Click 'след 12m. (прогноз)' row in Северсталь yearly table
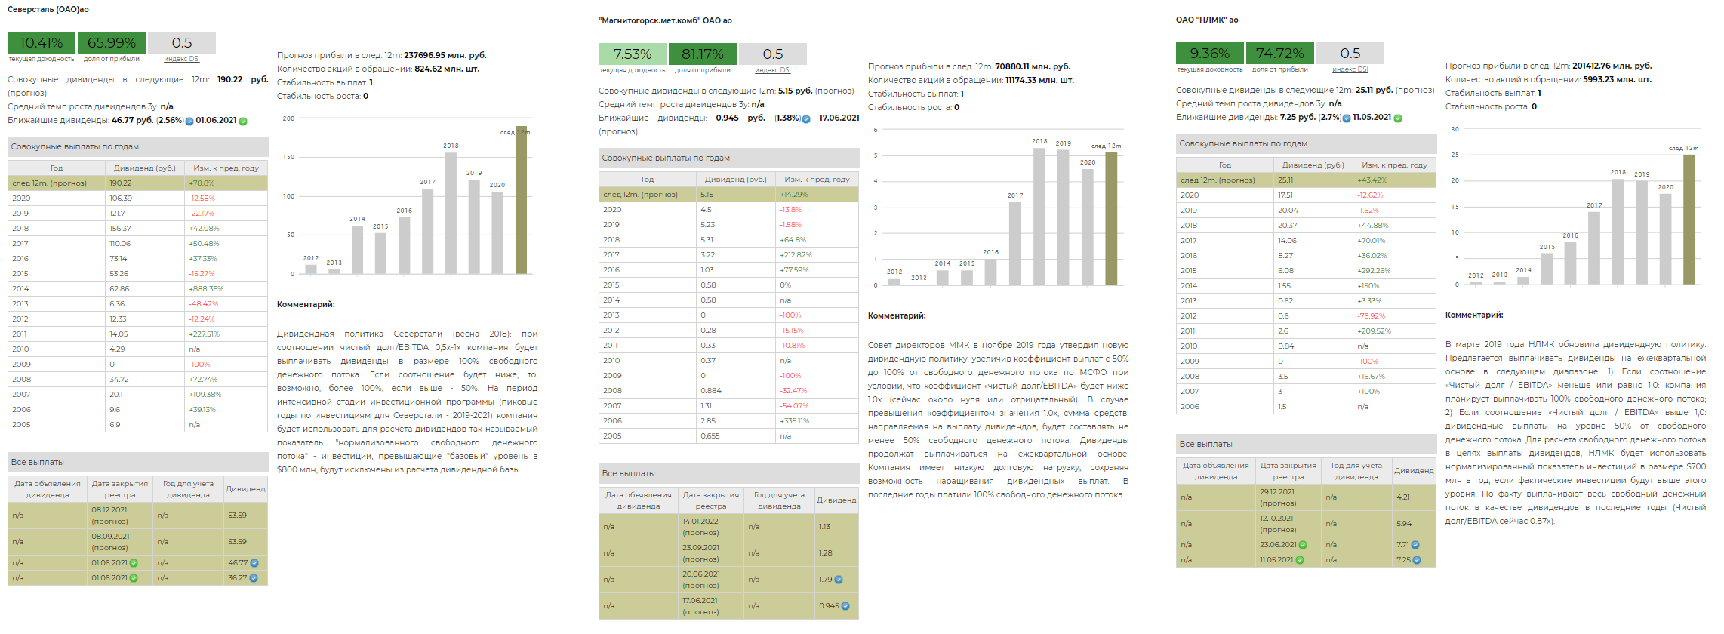 pyautogui.click(x=138, y=183)
